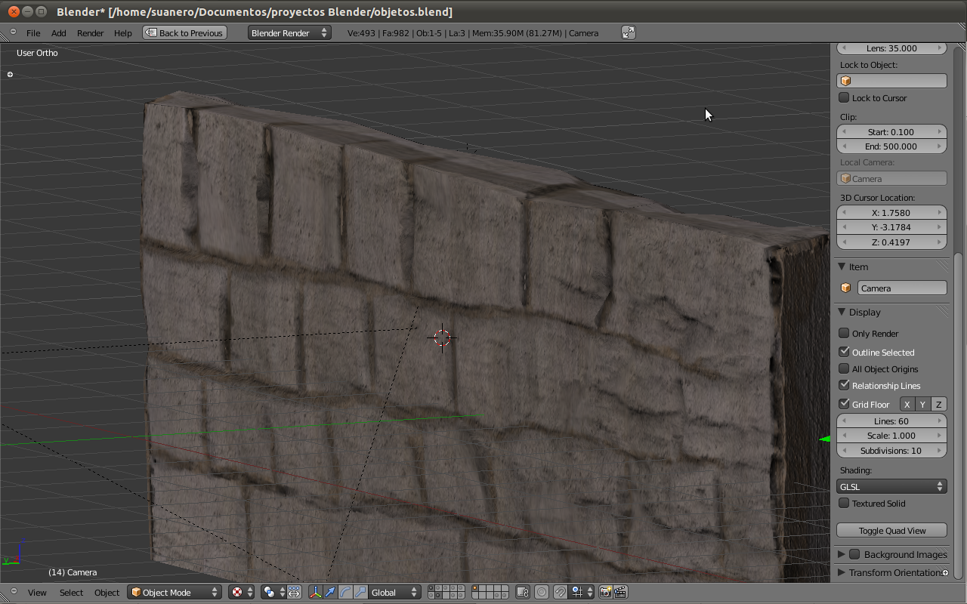This screenshot has height=604, width=967.
Task: Disable the Outline Selected checkbox
Action: (x=845, y=352)
